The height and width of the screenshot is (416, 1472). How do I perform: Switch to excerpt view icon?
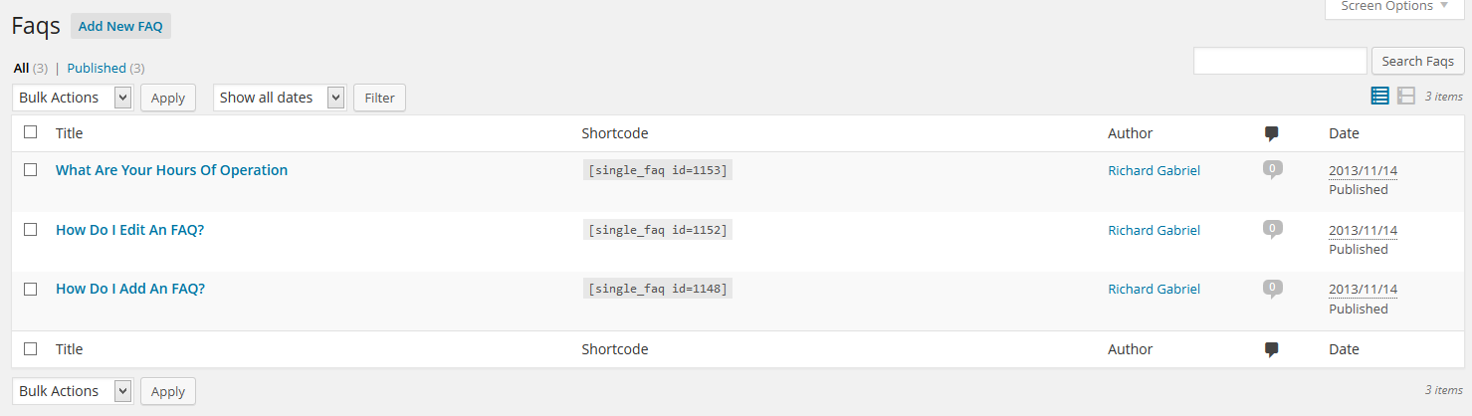[x=1406, y=96]
